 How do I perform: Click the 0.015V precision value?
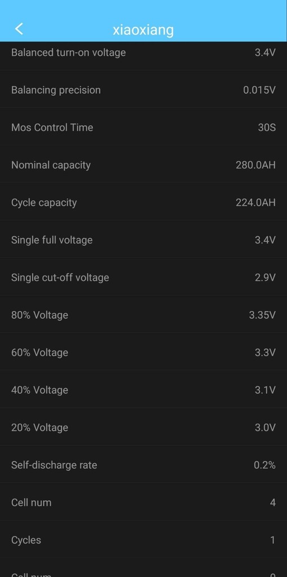[259, 90]
